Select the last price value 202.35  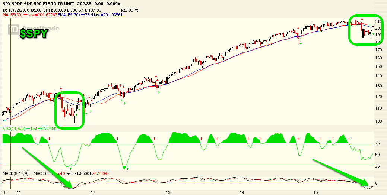tap(84, 4)
